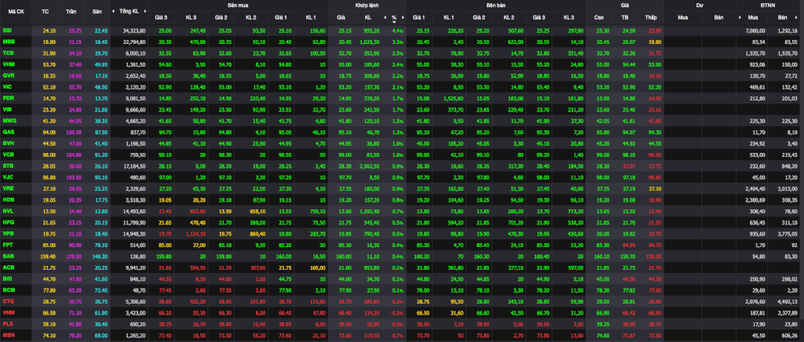
Task: Select VIB ticker row
Action: click(x=6, y=109)
